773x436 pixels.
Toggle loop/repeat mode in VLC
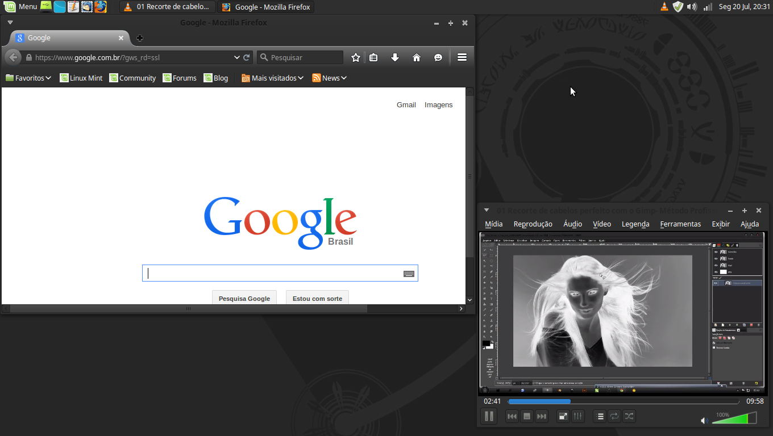click(x=614, y=416)
